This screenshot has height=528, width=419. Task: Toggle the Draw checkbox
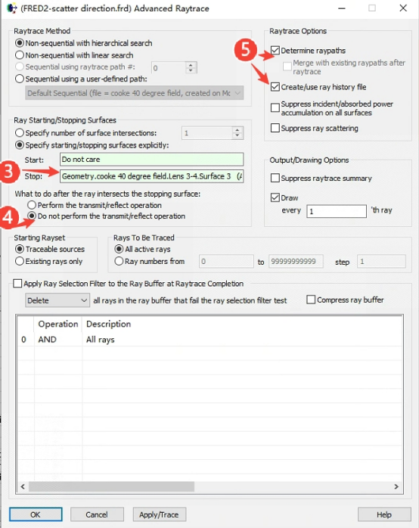click(x=275, y=197)
